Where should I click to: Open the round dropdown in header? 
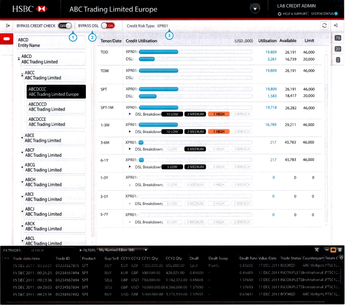(256, 9)
